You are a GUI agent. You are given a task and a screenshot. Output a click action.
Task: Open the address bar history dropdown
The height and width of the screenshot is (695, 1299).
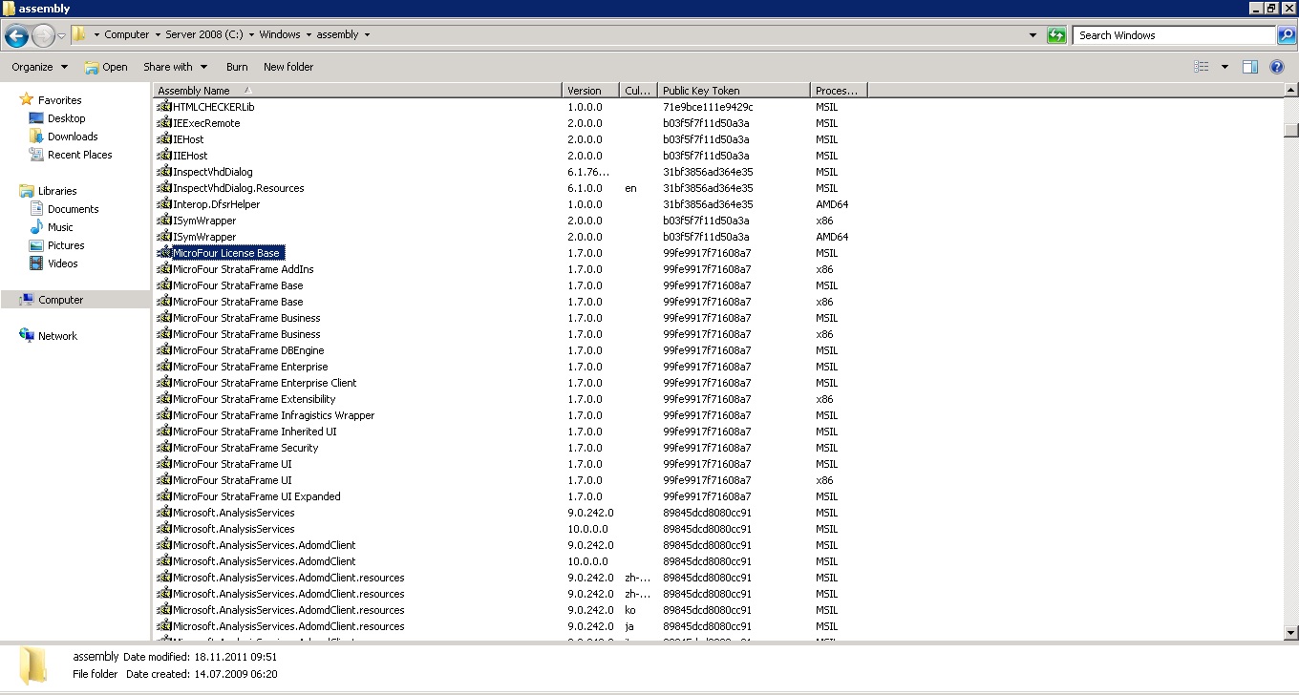click(x=1033, y=35)
